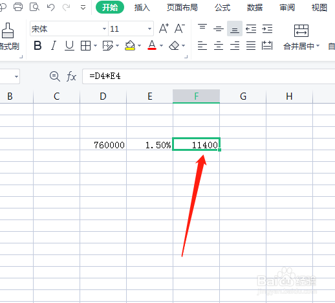The height and width of the screenshot is (303, 335).
Task: Toggle bold formatting
Action: tap(38, 45)
